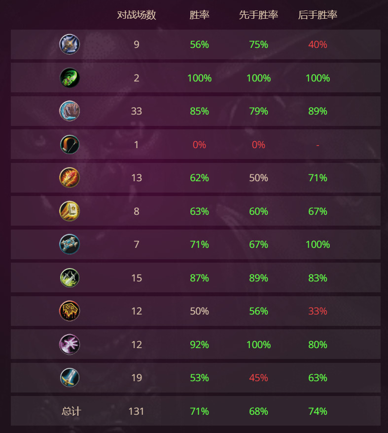Click the 后手胜率 column header
The height and width of the screenshot is (433, 388).
click(x=317, y=15)
